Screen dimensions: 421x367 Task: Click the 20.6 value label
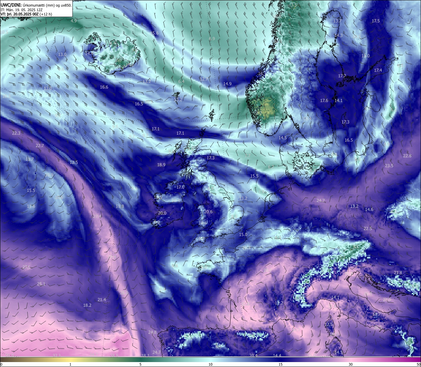pos(208,212)
